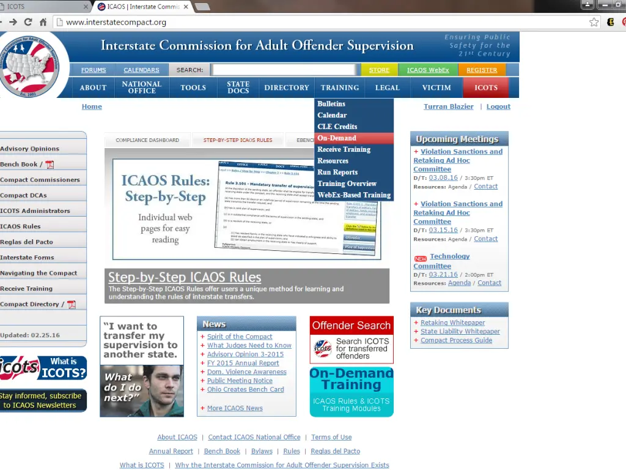This screenshot has height=470, width=626.
Task: Click NEW badge by Technology Committee
Action: [421, 259]
